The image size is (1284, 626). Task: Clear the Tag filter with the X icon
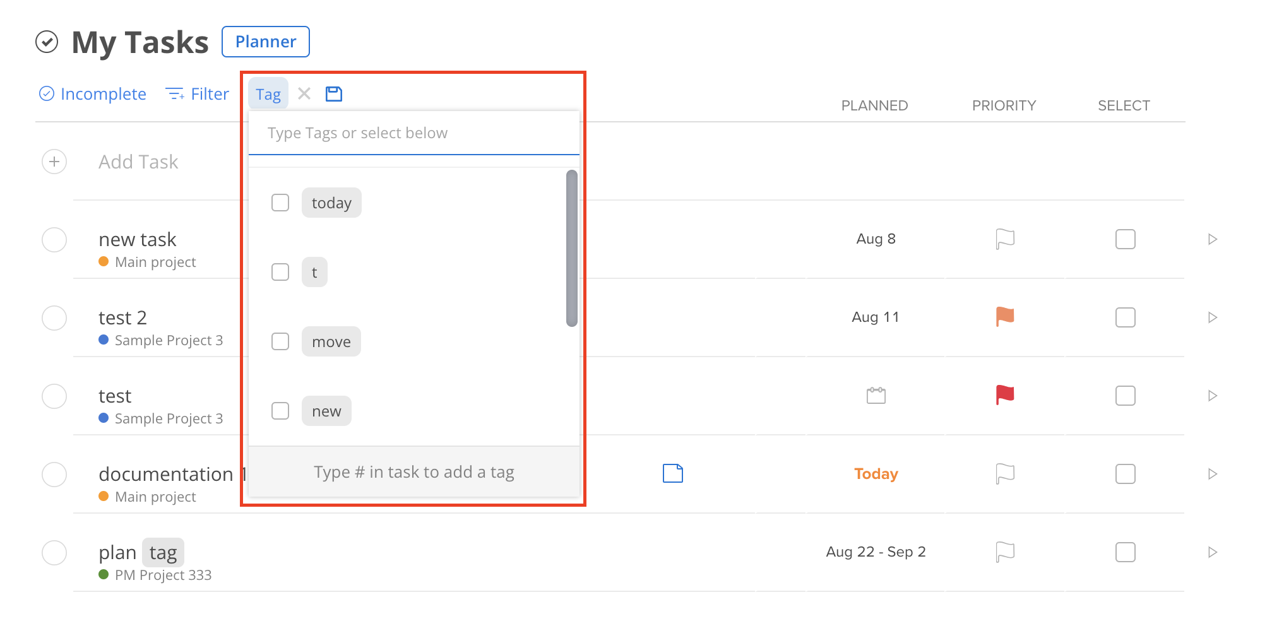tap(304, 93)
